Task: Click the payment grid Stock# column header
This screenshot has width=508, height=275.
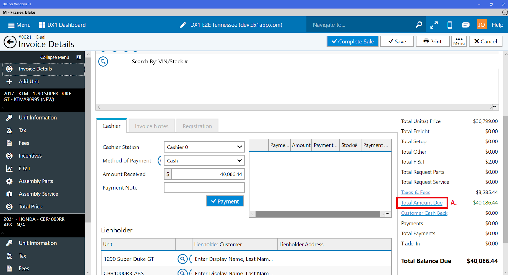Action: 350,145
